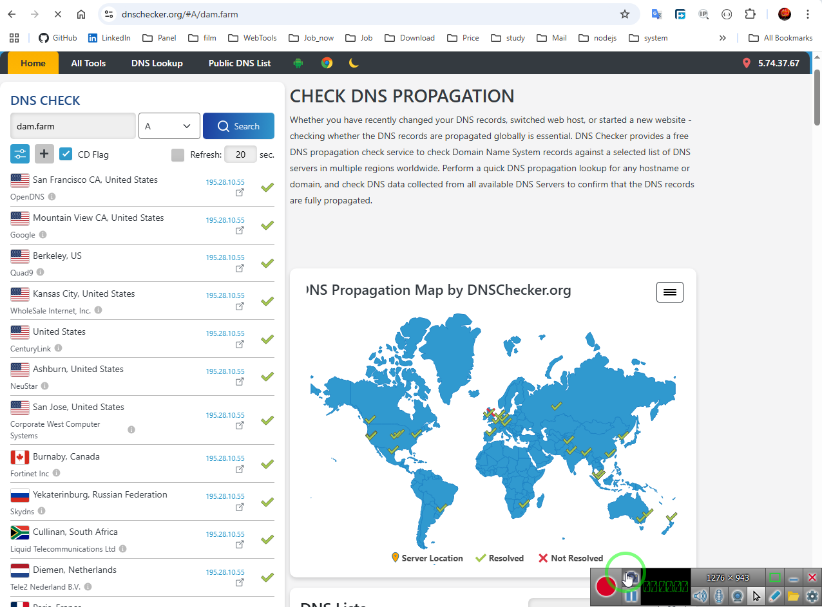Image resolution: width=822 pixels, height=607 pixels.
Task: Toggle recorder webcam capture
Action: 738,596
